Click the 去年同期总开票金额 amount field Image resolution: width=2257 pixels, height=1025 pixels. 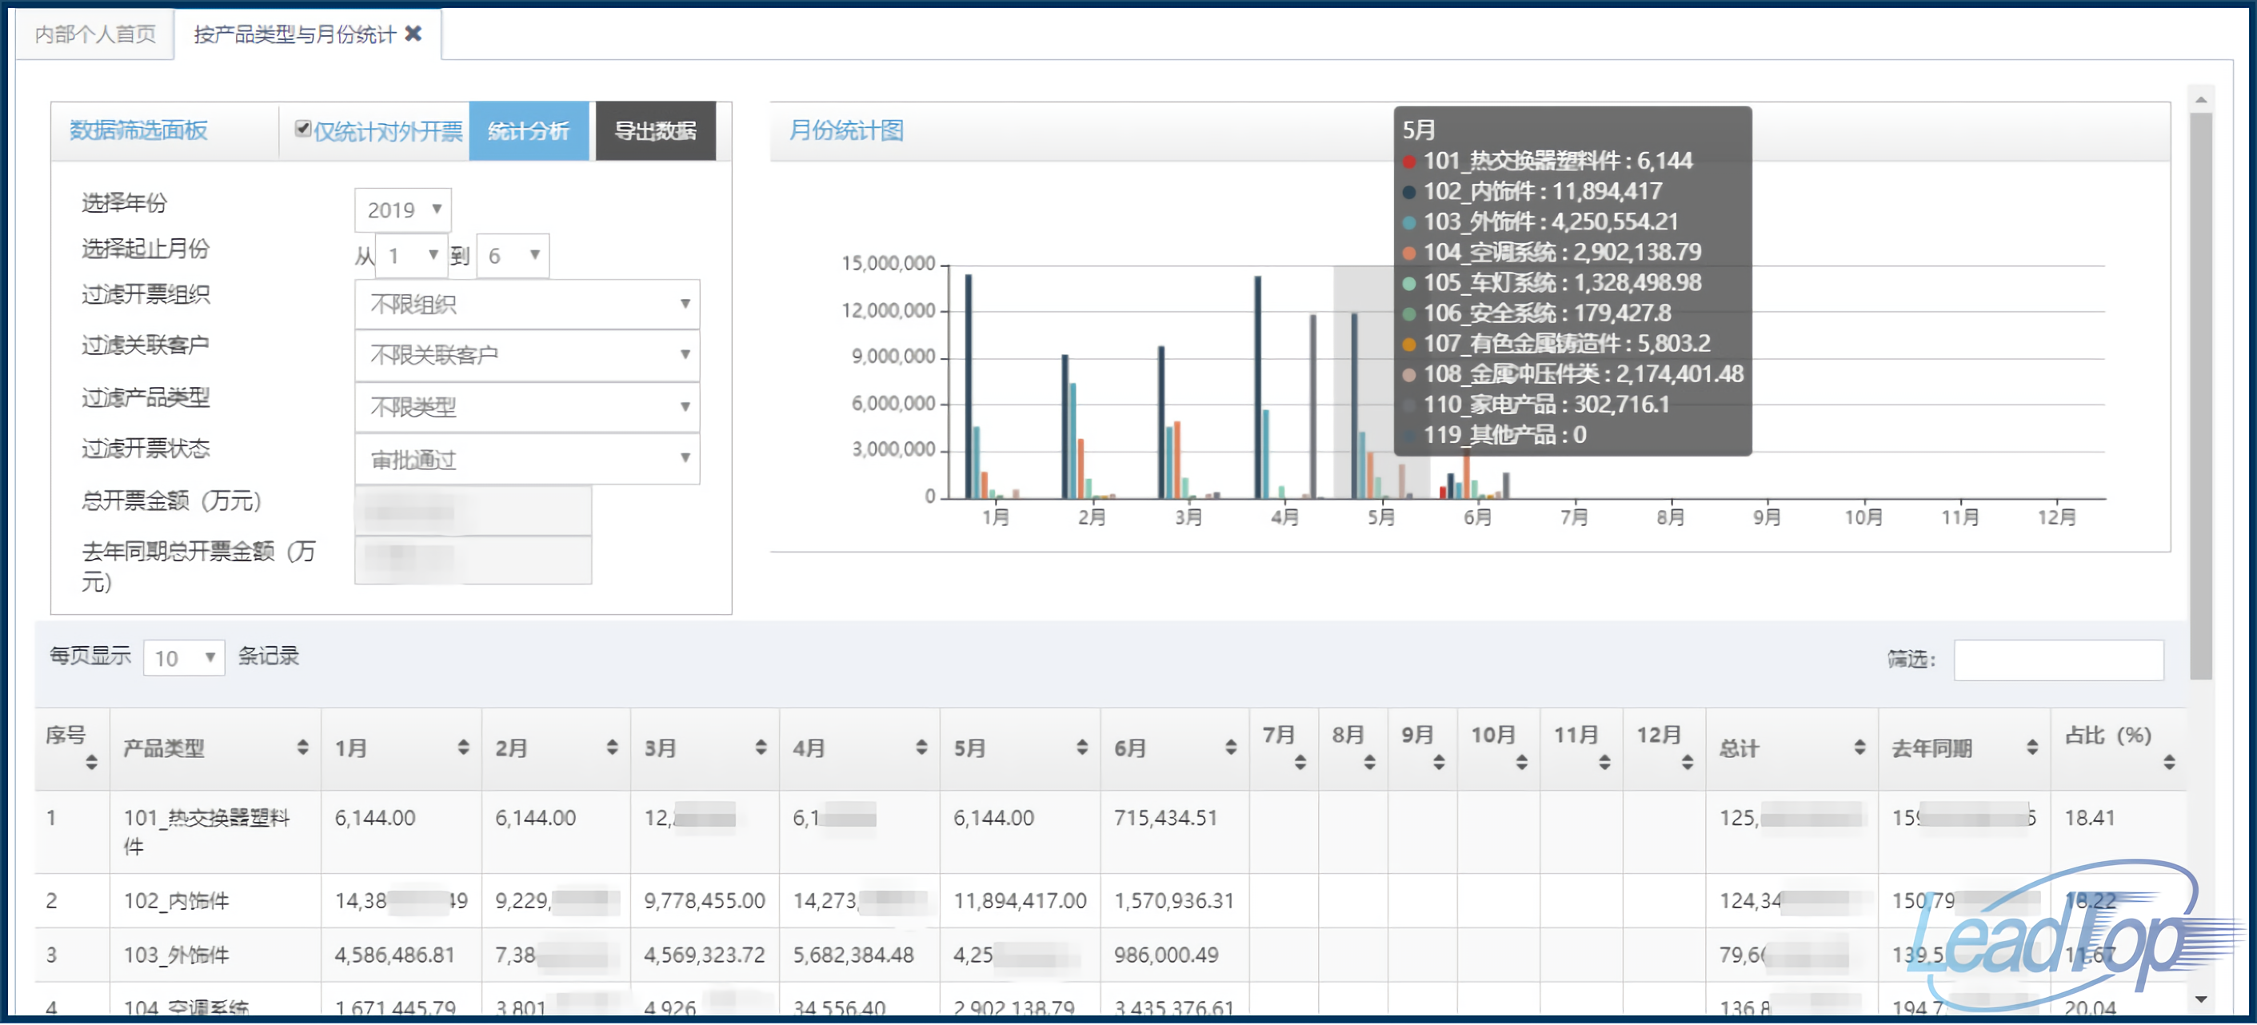click(x=473, y=560)
